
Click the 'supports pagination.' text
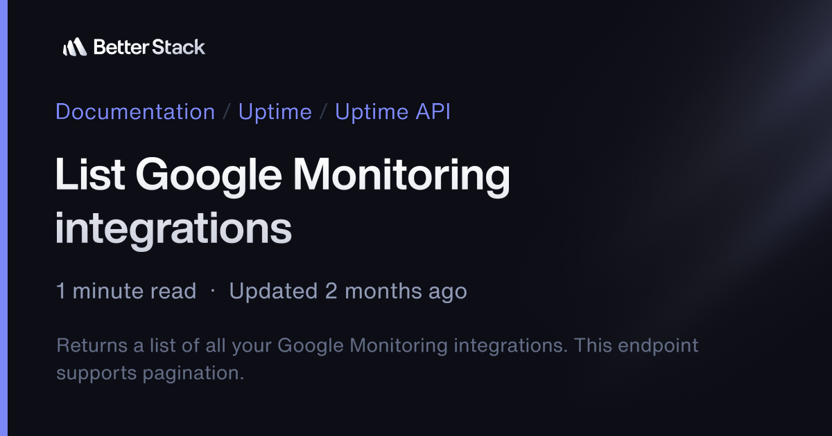150,373
